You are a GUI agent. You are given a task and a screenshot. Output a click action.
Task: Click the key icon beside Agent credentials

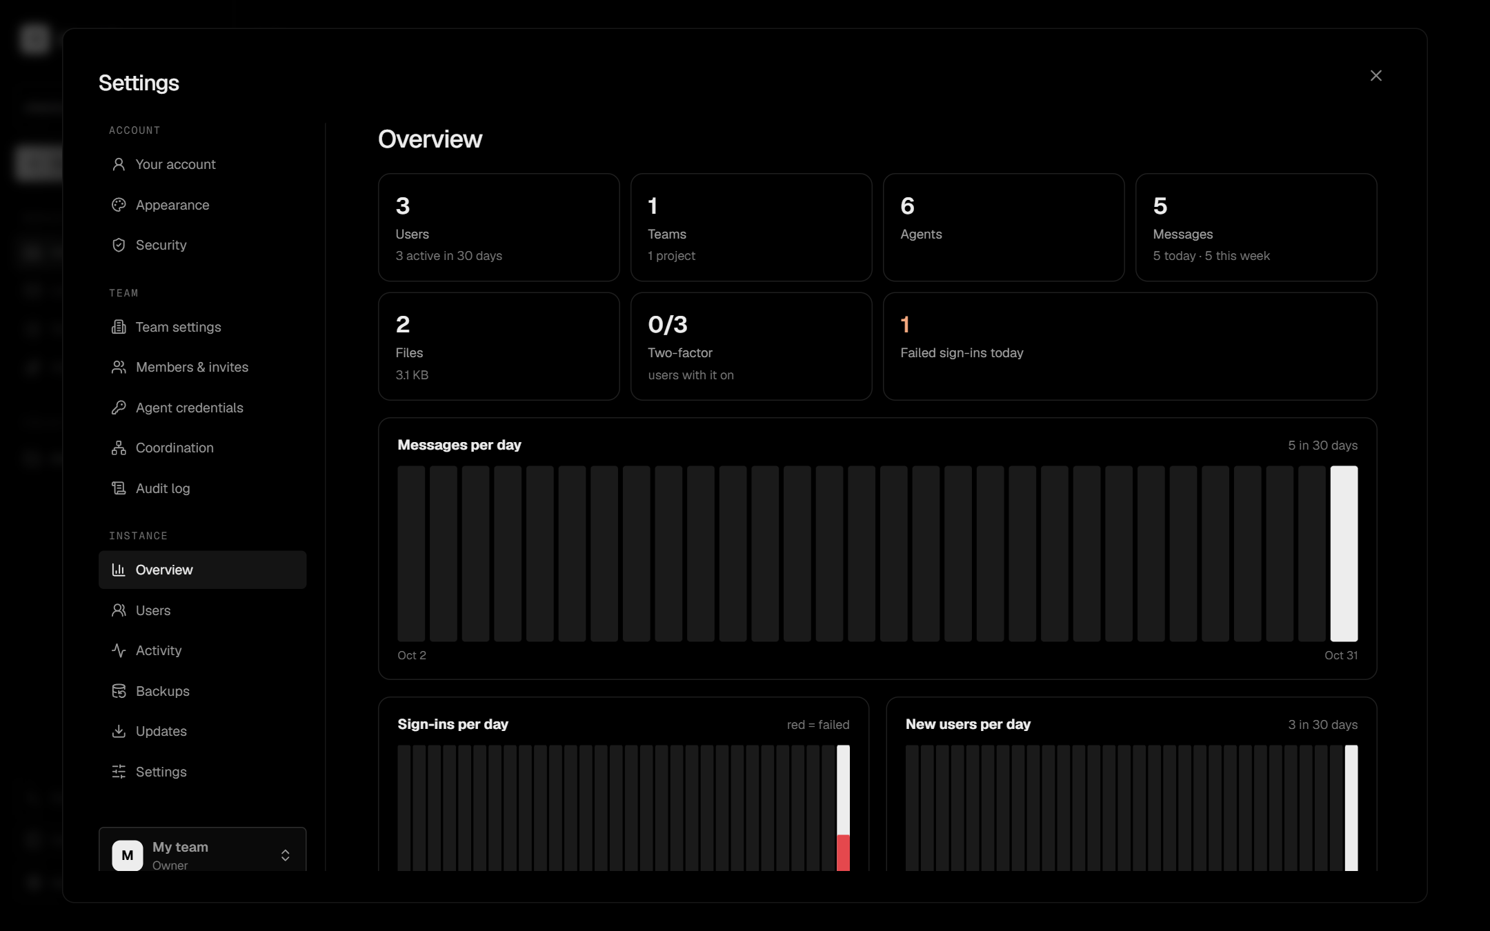click(x=119, y=408)
